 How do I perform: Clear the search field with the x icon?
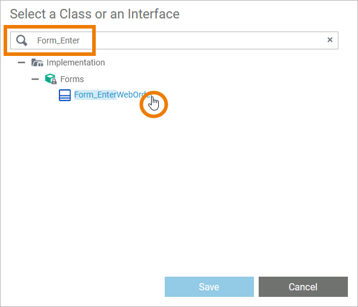(330, 40)
